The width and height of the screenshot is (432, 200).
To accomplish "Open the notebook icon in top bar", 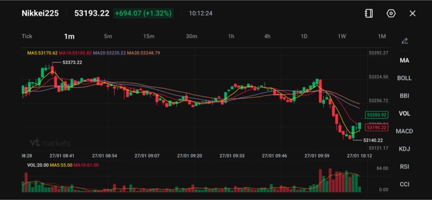I will (x=369, y=14).
